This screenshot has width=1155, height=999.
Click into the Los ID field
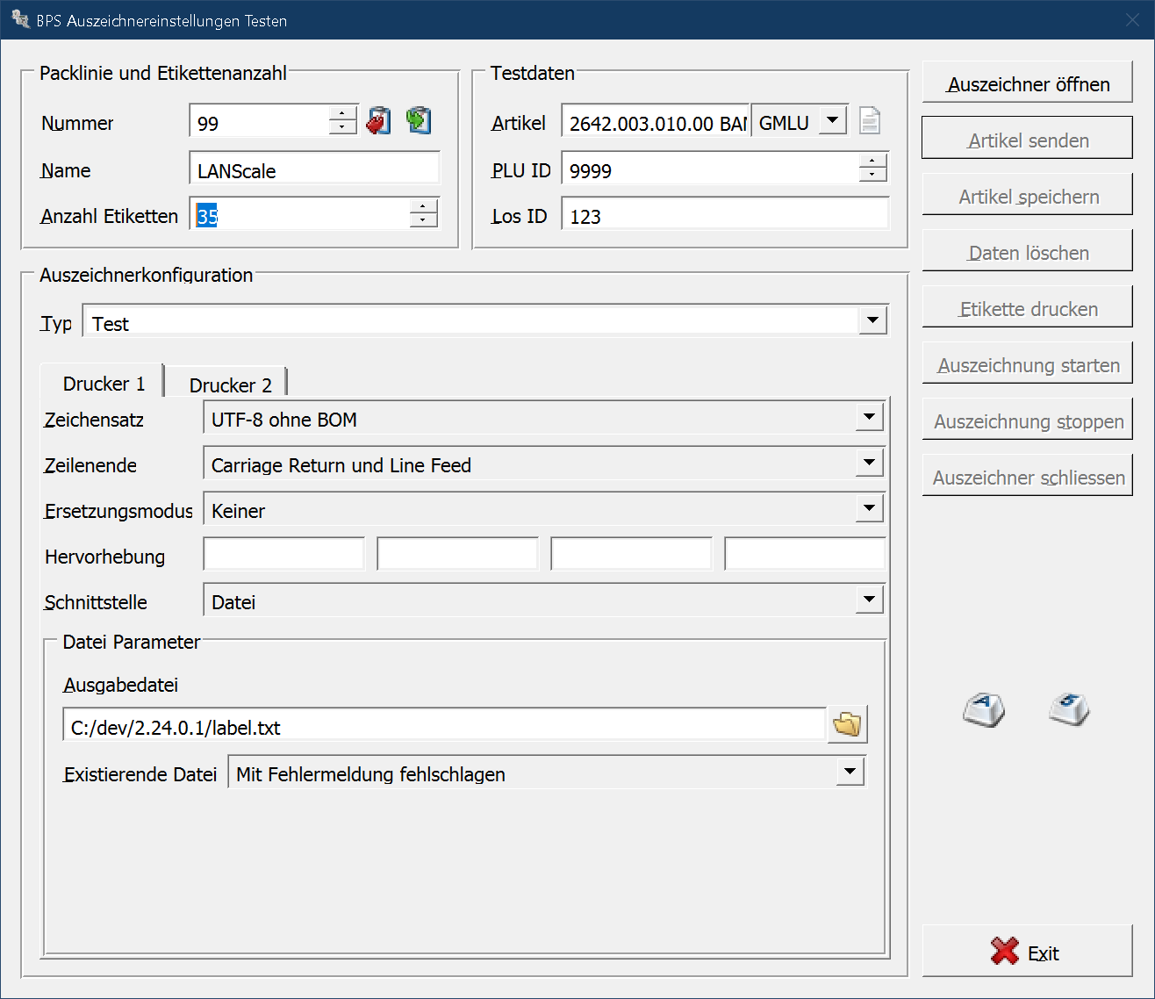[724, 215]
